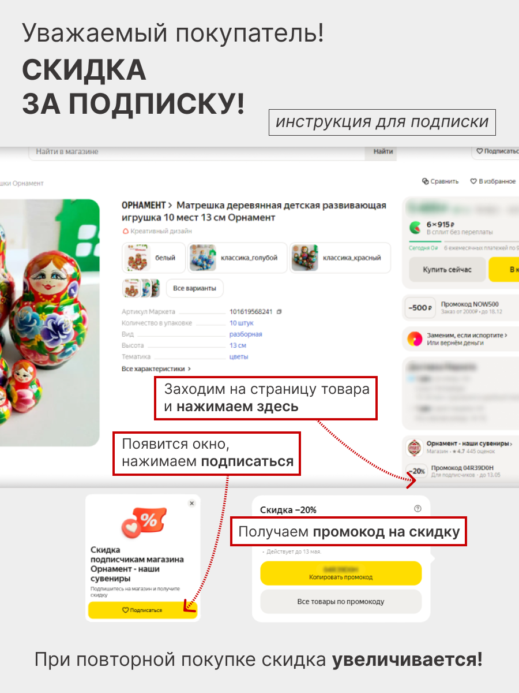Click the Заменим, если испортите icon

pyautogui.click(x=415, y=339)
